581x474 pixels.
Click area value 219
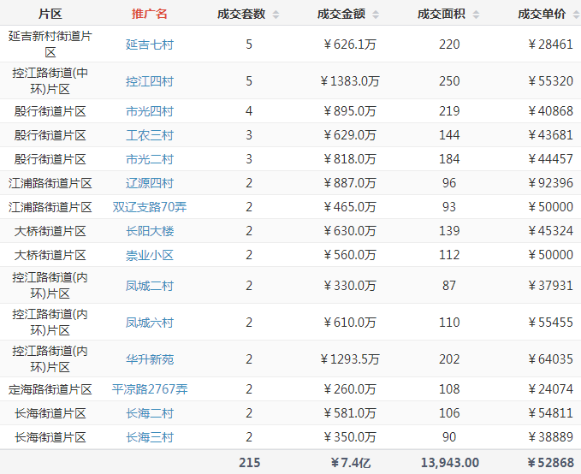449,111
